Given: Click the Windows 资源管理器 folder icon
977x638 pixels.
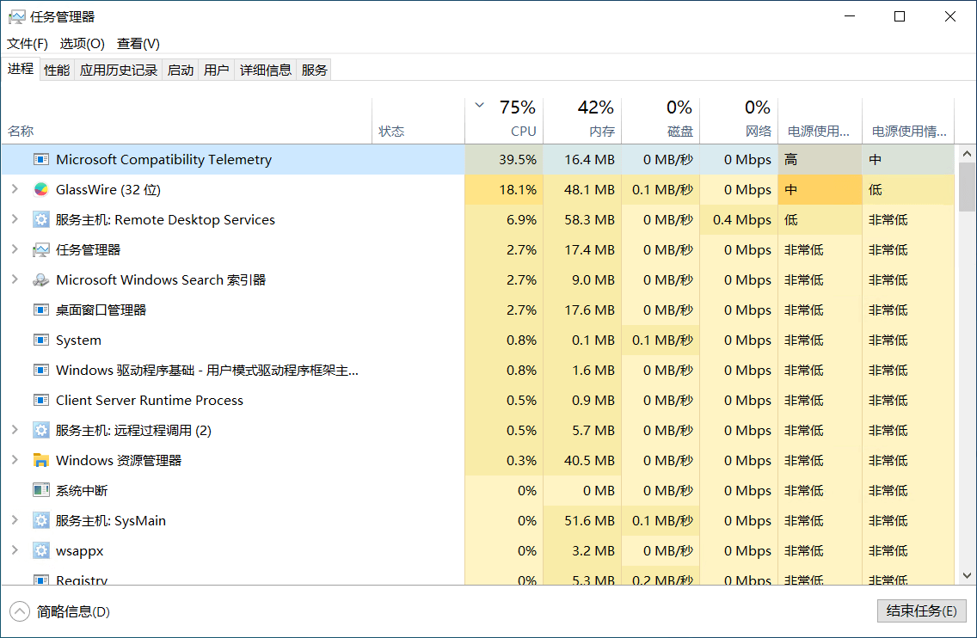Looking at the screenshot, I should pos(41,460).
